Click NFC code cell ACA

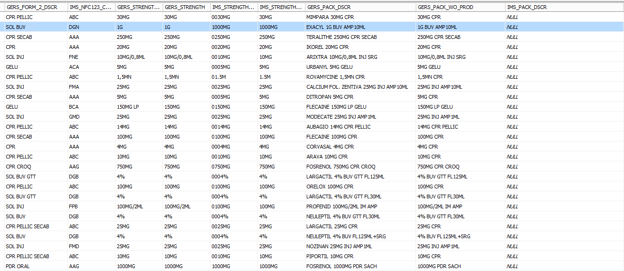(x=91, y=67)
